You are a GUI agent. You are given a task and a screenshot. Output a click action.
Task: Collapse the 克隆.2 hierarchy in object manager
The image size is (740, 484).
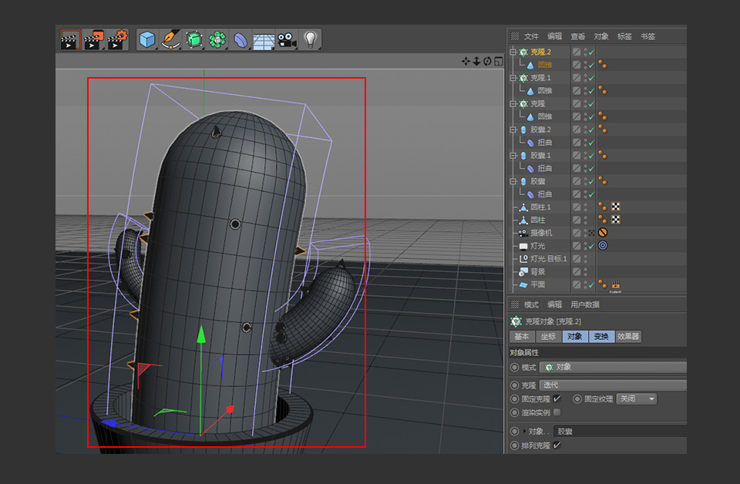[x=511, y=52]
